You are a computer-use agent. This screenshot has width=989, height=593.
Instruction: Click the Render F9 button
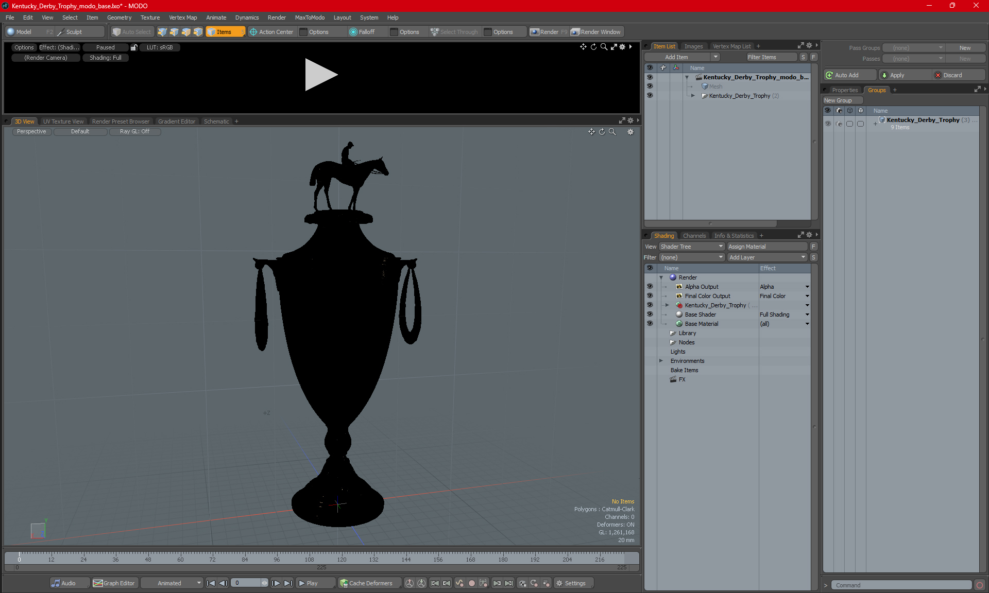tap(549, 32)
